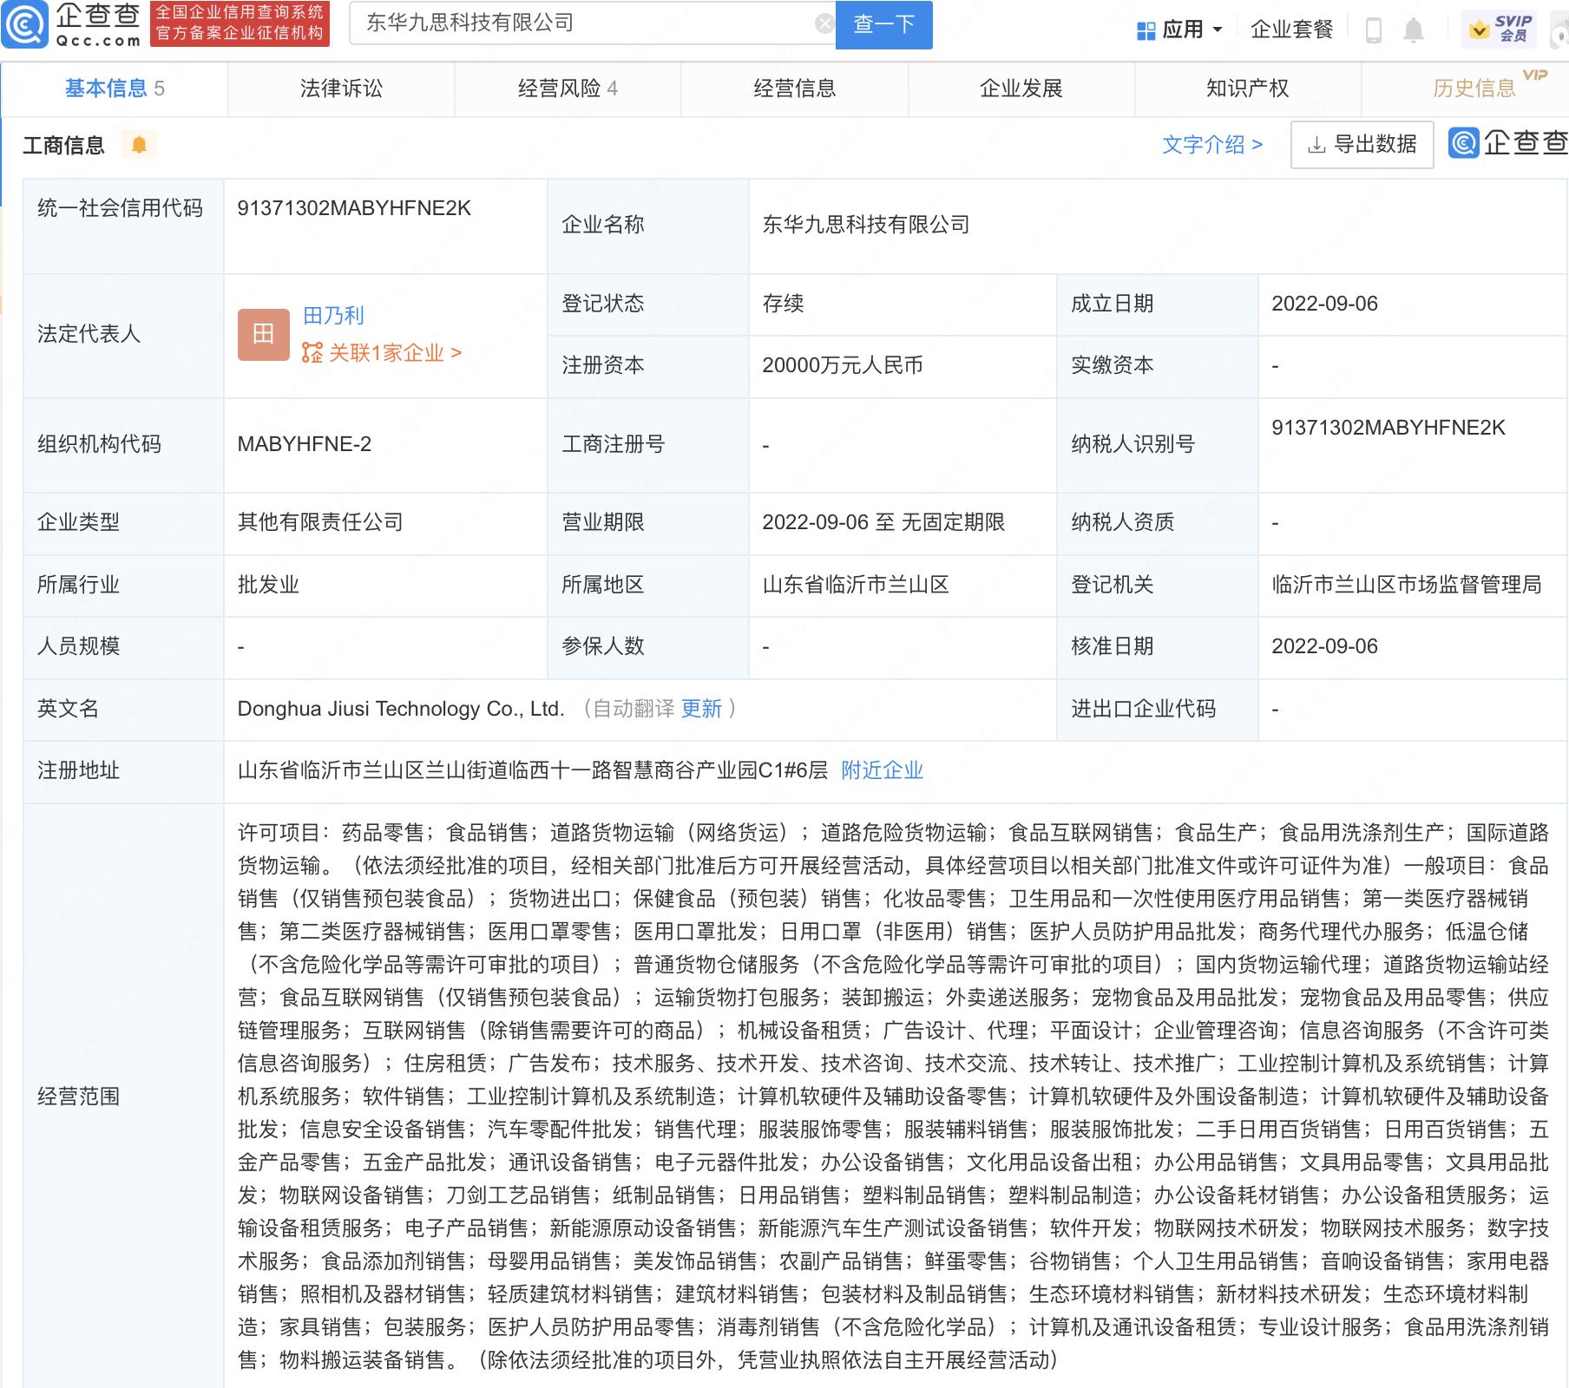Open the 文字介绍 link
The image size is (1569, 1388).
(x=1212, y=145)
